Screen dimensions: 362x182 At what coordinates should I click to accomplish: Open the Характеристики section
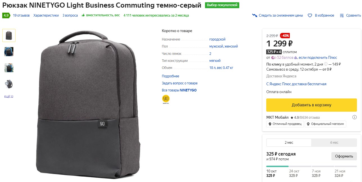point(45,15)
